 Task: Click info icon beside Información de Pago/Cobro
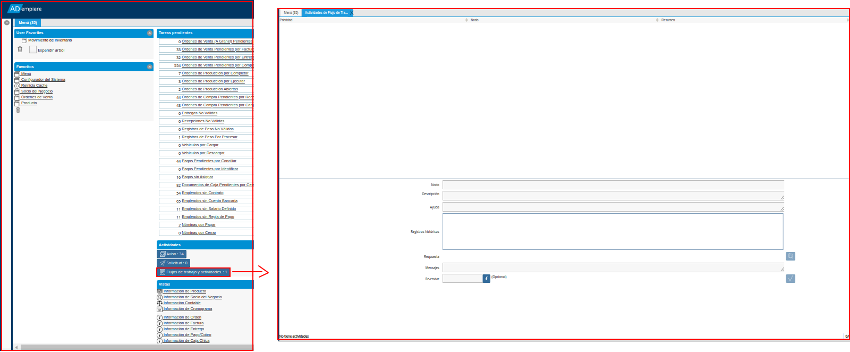click(159, 335)
